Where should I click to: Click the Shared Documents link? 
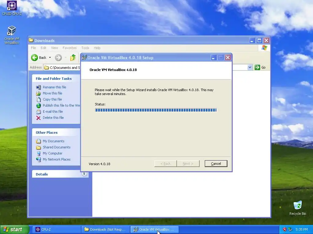(57, 147)
